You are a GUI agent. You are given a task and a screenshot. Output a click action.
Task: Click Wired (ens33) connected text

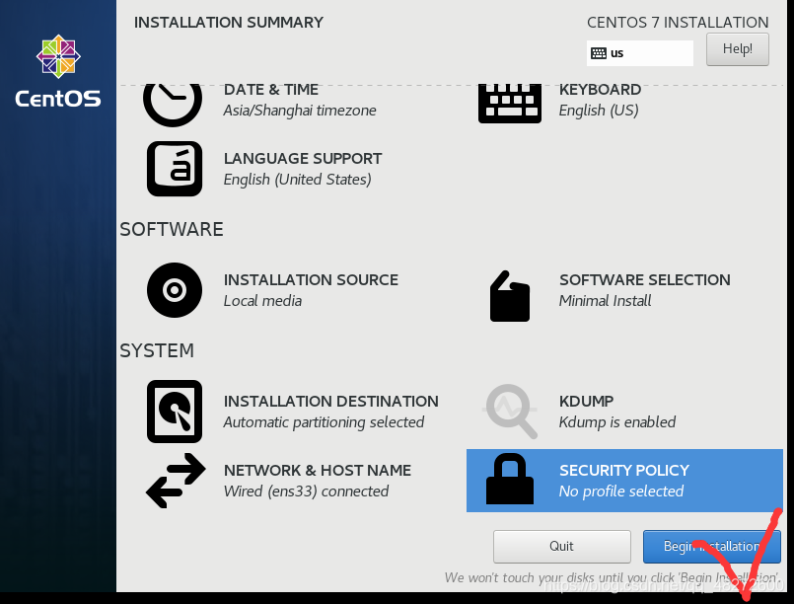(307, 491)
